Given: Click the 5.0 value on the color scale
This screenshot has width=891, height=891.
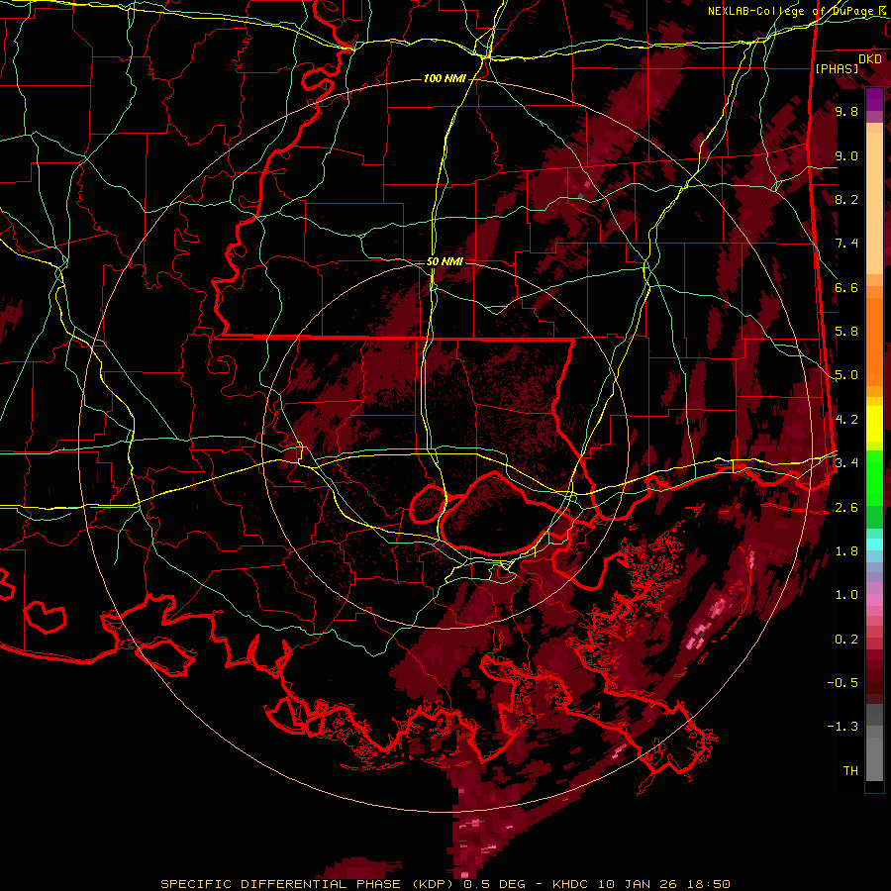Looking at the screenshot, I should pyautogui.click(x=846, y=375).
